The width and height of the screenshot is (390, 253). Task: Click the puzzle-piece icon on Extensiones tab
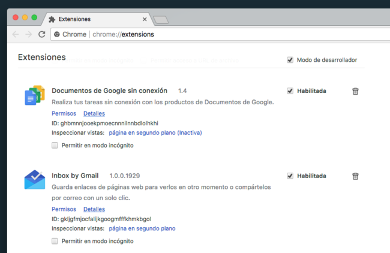[x=52, y=19]
